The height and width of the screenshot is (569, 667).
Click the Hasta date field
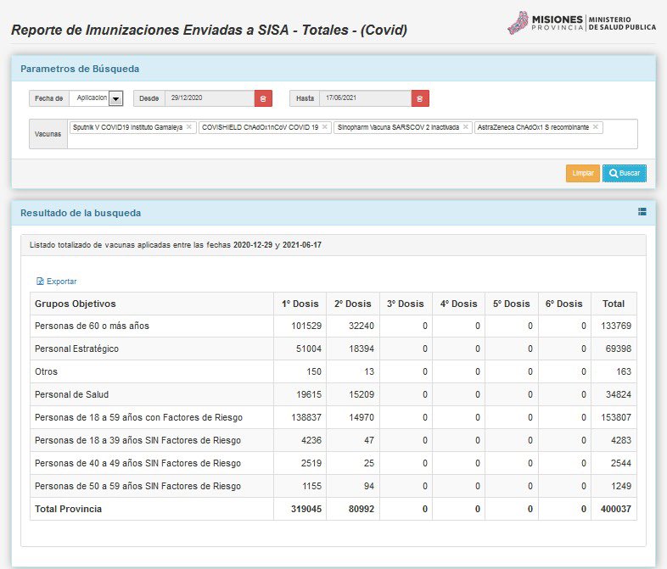pyautogui.click(x=365, y=98)
